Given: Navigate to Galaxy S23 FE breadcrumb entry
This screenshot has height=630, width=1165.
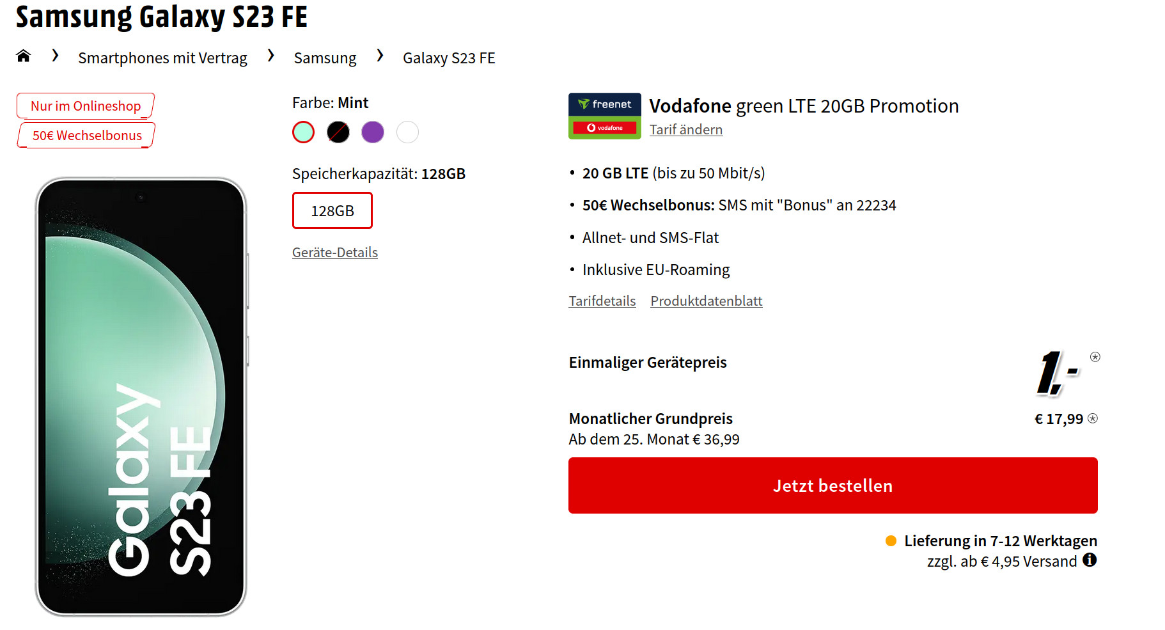Looking at the screenshot, I should [x=448, y=58].
